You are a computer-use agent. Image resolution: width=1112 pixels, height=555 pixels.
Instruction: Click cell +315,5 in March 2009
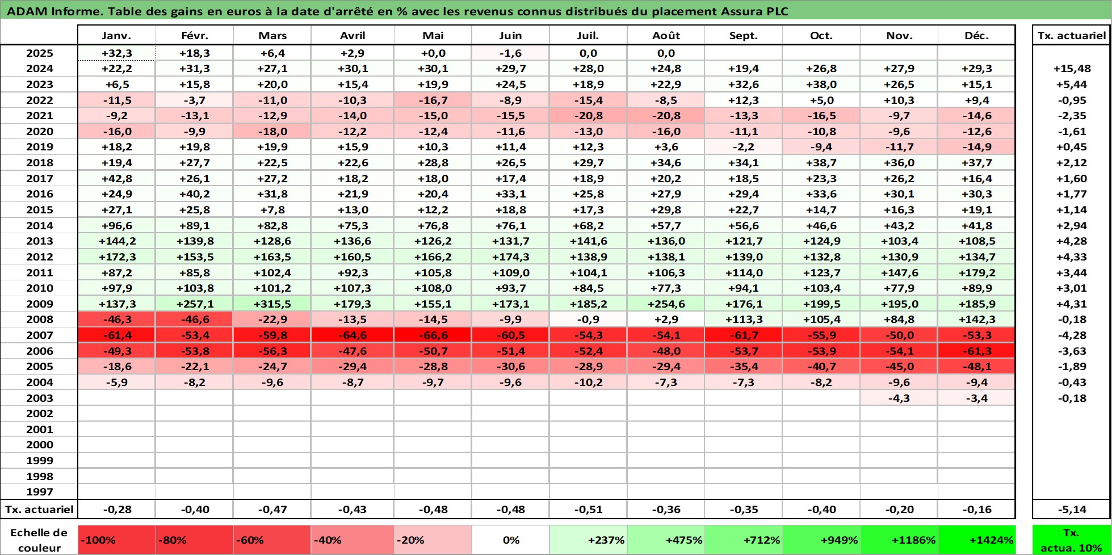272,304
